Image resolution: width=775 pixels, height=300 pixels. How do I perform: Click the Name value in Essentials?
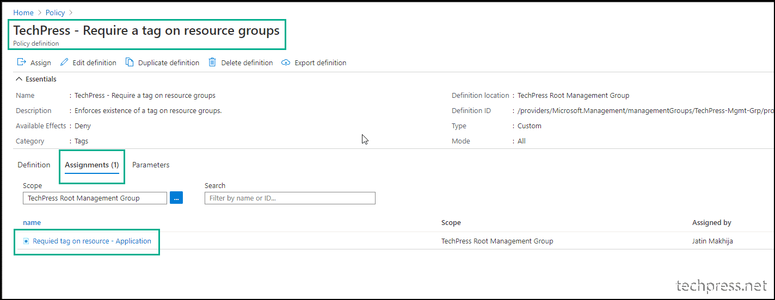[145, 96]
